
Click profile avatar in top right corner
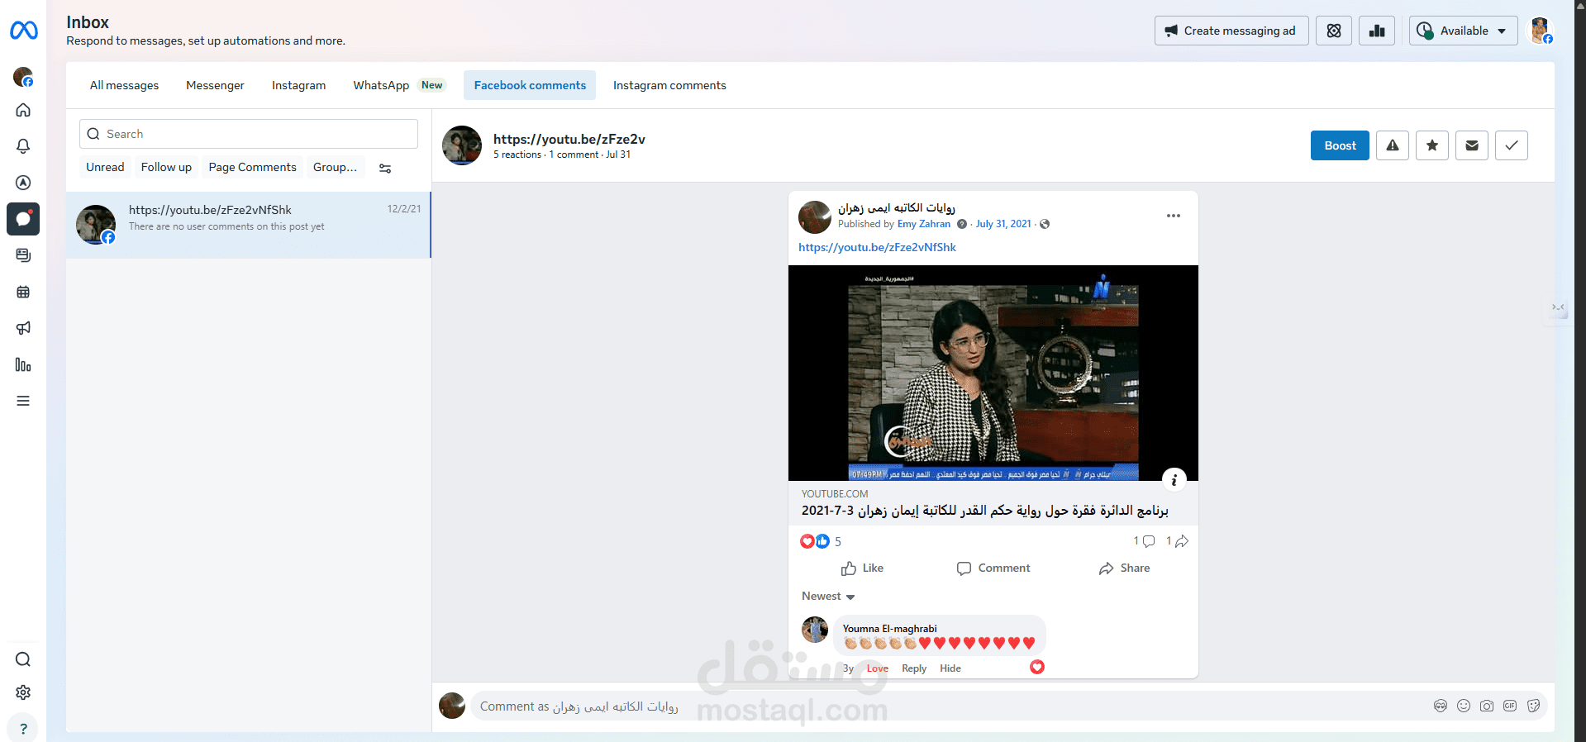(x=1540, y=31)
